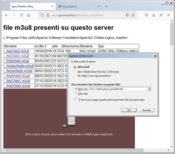Click the 'hls2.m3u8' filename cell

click(x=89, y=51)
